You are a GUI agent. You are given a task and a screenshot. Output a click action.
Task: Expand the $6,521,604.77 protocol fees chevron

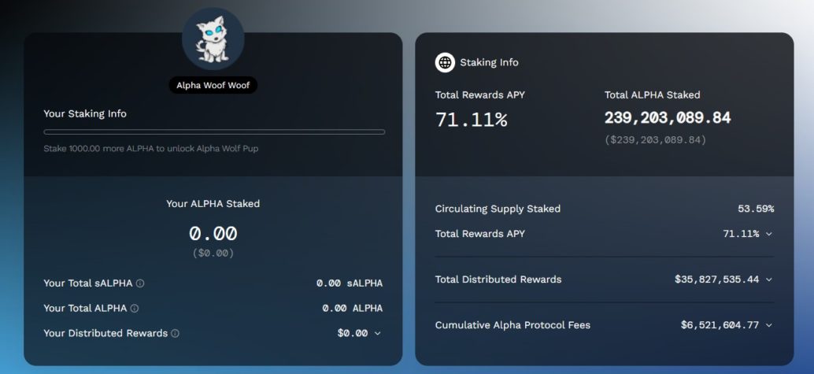[x=769, y=325]
